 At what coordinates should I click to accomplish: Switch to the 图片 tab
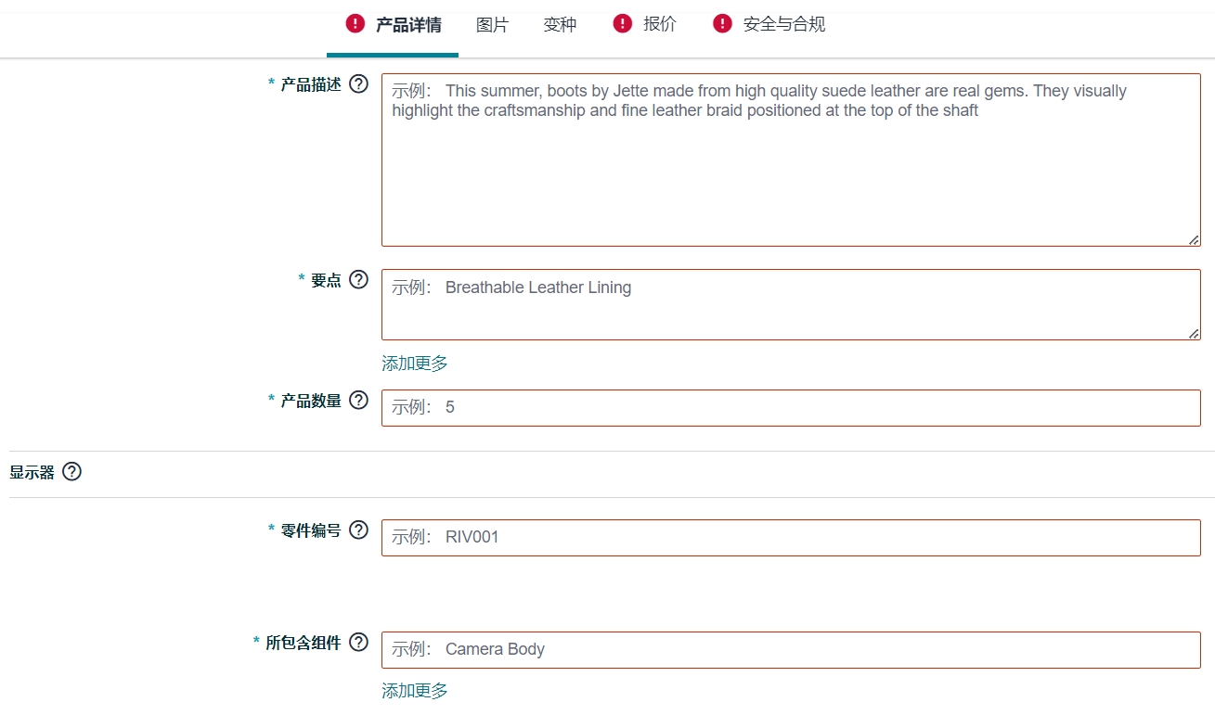(x=492, y=25)
